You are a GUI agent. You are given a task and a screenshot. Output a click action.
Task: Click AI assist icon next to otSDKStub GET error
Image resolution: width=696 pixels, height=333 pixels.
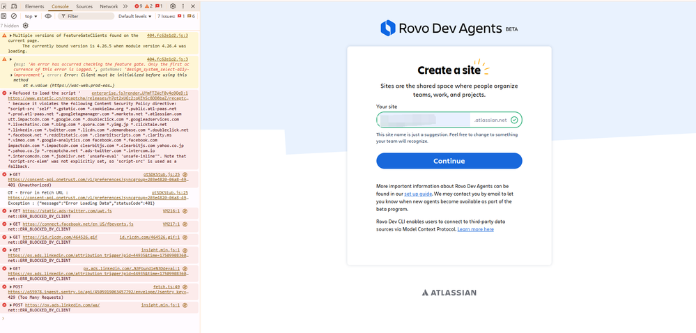click(x=185, y=175)
